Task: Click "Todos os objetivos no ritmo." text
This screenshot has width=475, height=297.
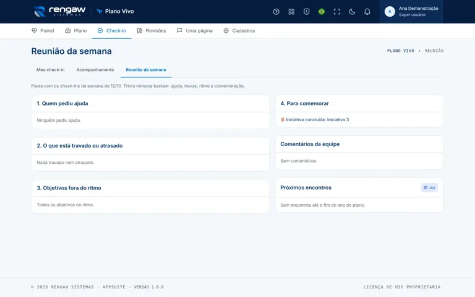Action: [x=66, y=205]
